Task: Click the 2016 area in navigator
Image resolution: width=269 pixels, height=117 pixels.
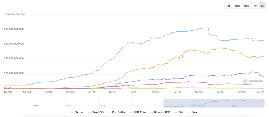Action: (x=36, y=105)
